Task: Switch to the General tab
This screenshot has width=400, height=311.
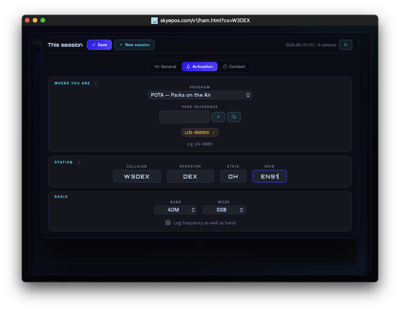Action: tap(165, 67)
